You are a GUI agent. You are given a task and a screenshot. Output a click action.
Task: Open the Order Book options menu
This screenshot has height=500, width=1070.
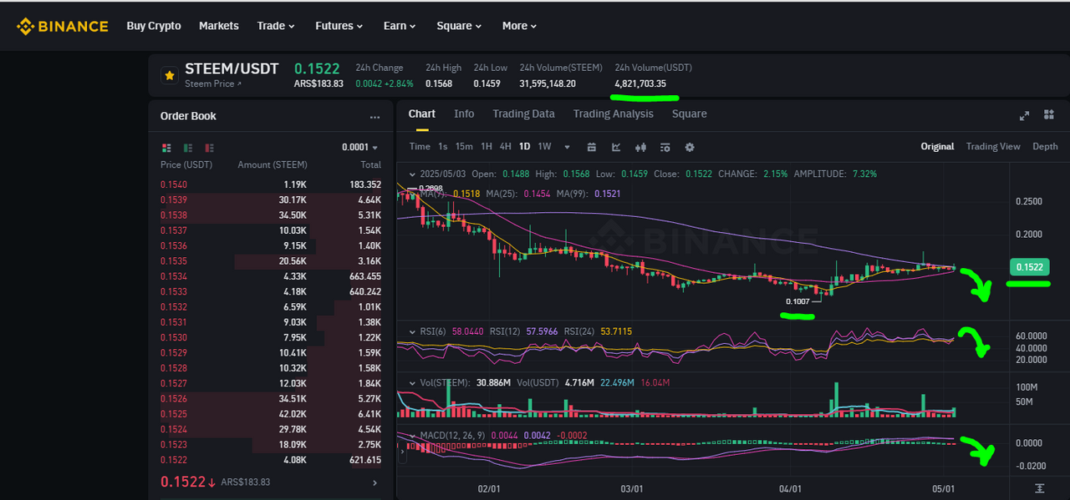click(374, 117)
